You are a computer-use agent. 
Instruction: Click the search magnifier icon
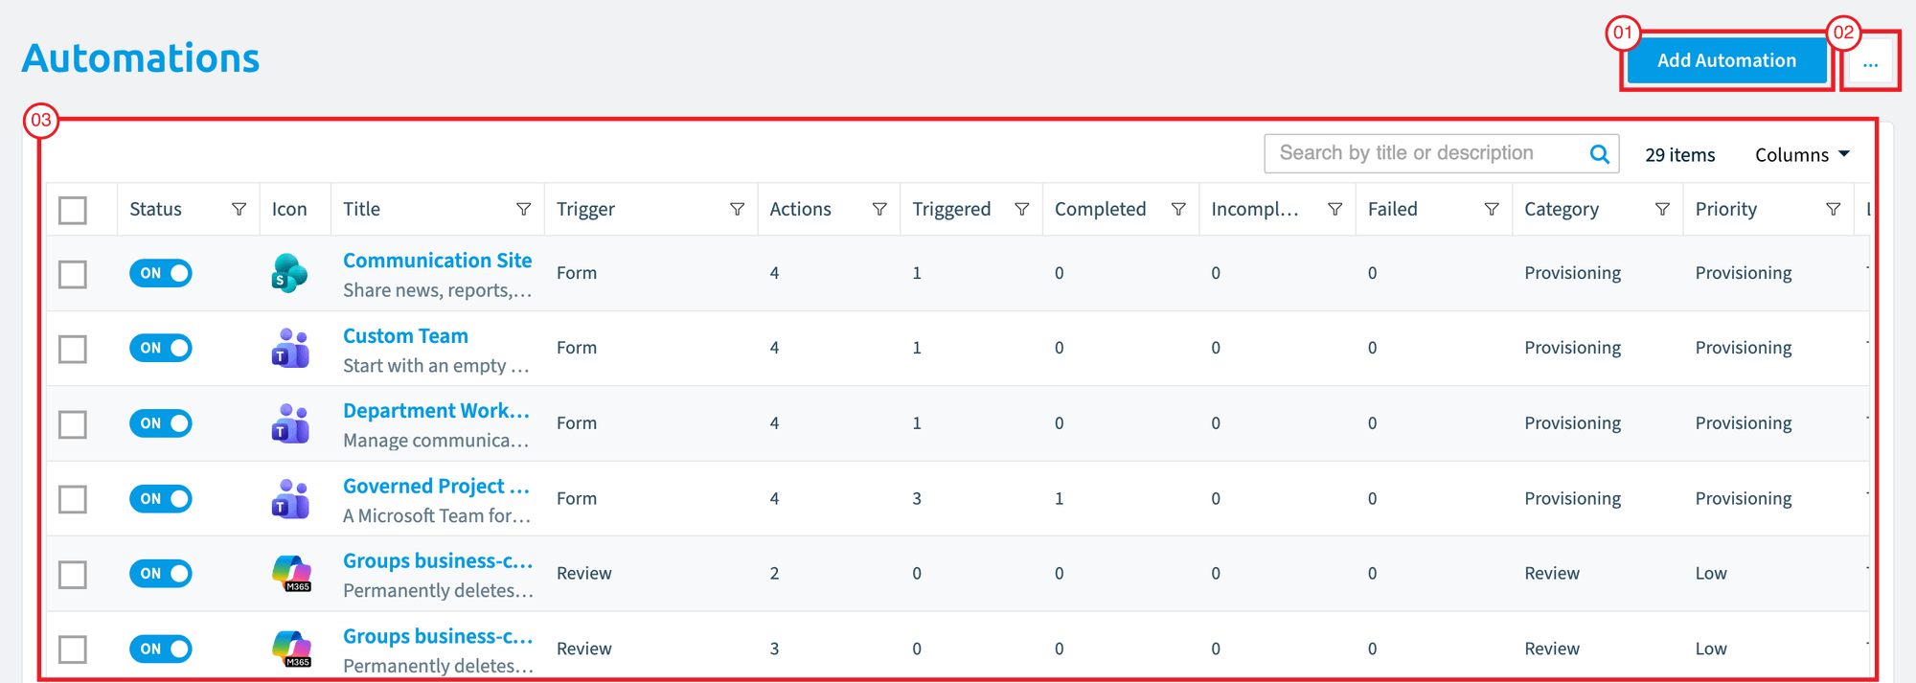[x=1599, y=154]
